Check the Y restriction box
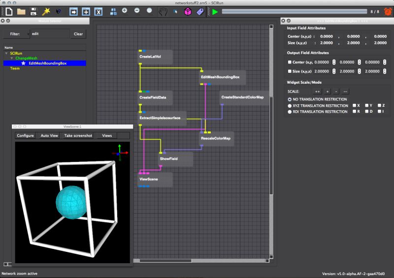Image resolution: width=394 pixels, height=278 pixels. point(366,105)
